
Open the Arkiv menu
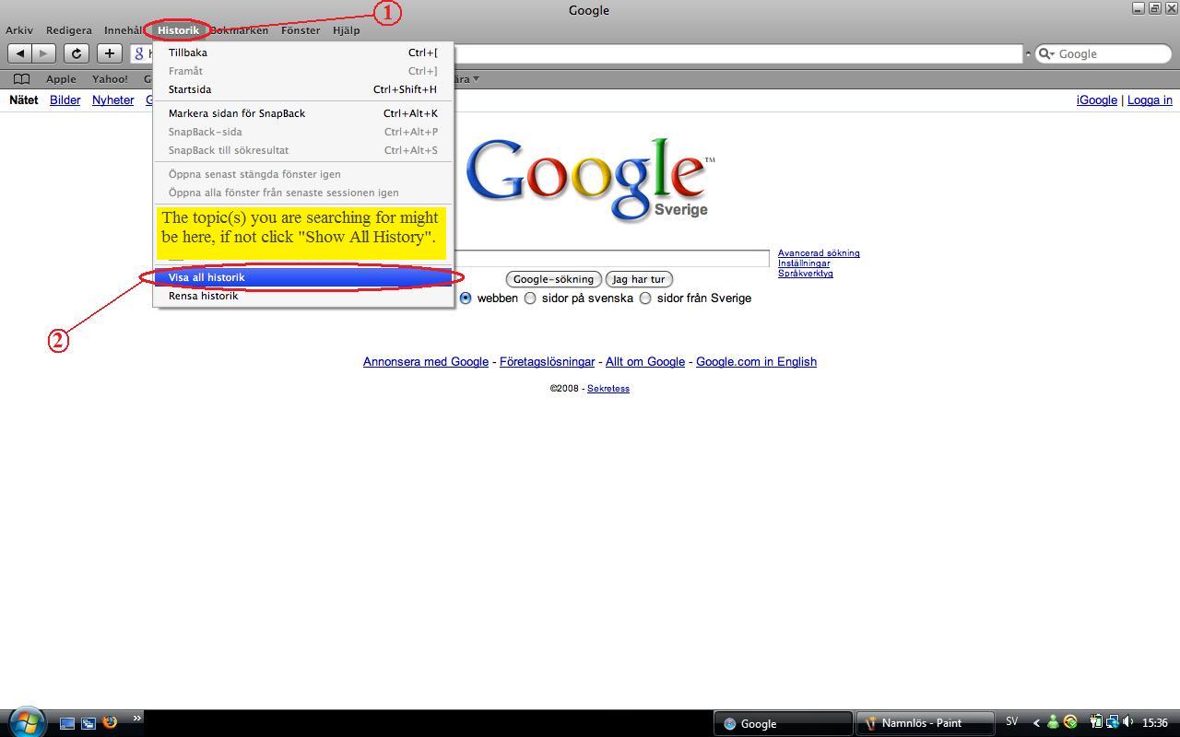tap(19, 30)
